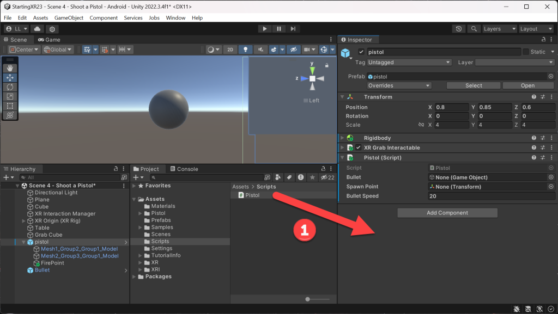The height and width of the screenshot is (314, 558).
Task: Click the prefab Select button
Action: 474,85
